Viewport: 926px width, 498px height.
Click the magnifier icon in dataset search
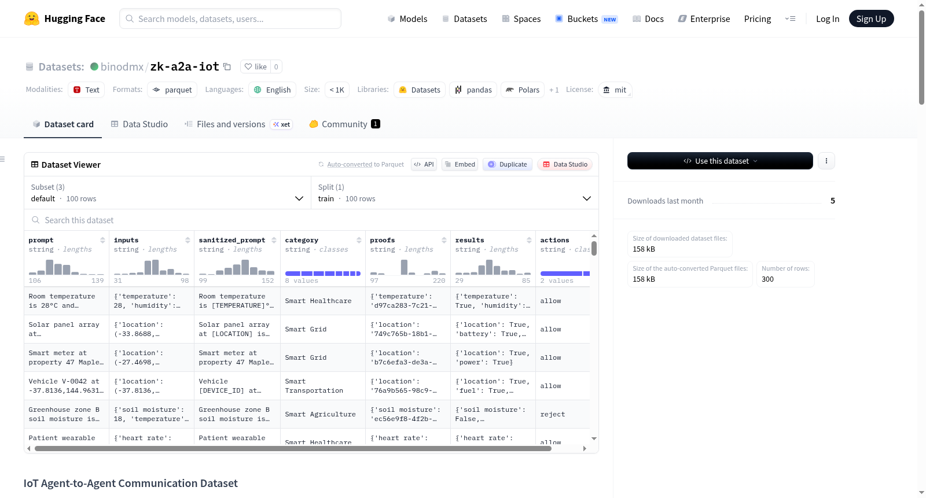[36, 220]
